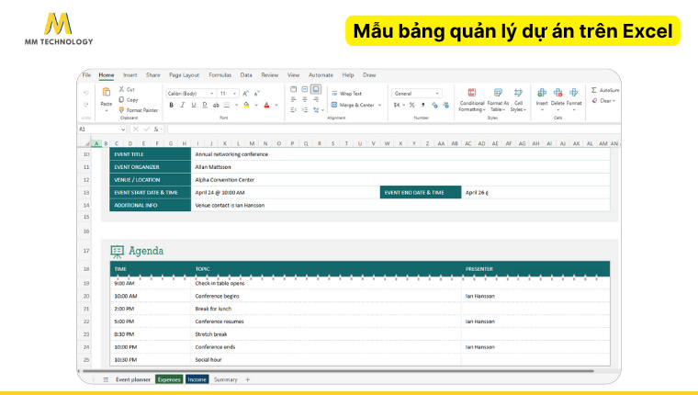The height and width of the screenshot is (395, 698).
Task: Click the Paste clipboard icon
Action: 106,92
